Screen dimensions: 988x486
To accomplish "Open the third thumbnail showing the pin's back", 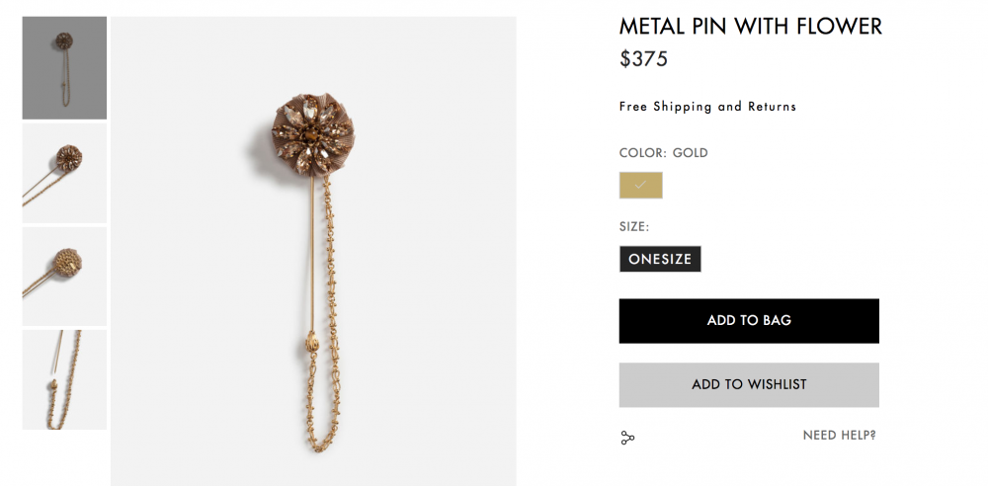I will tap(64, 277).
